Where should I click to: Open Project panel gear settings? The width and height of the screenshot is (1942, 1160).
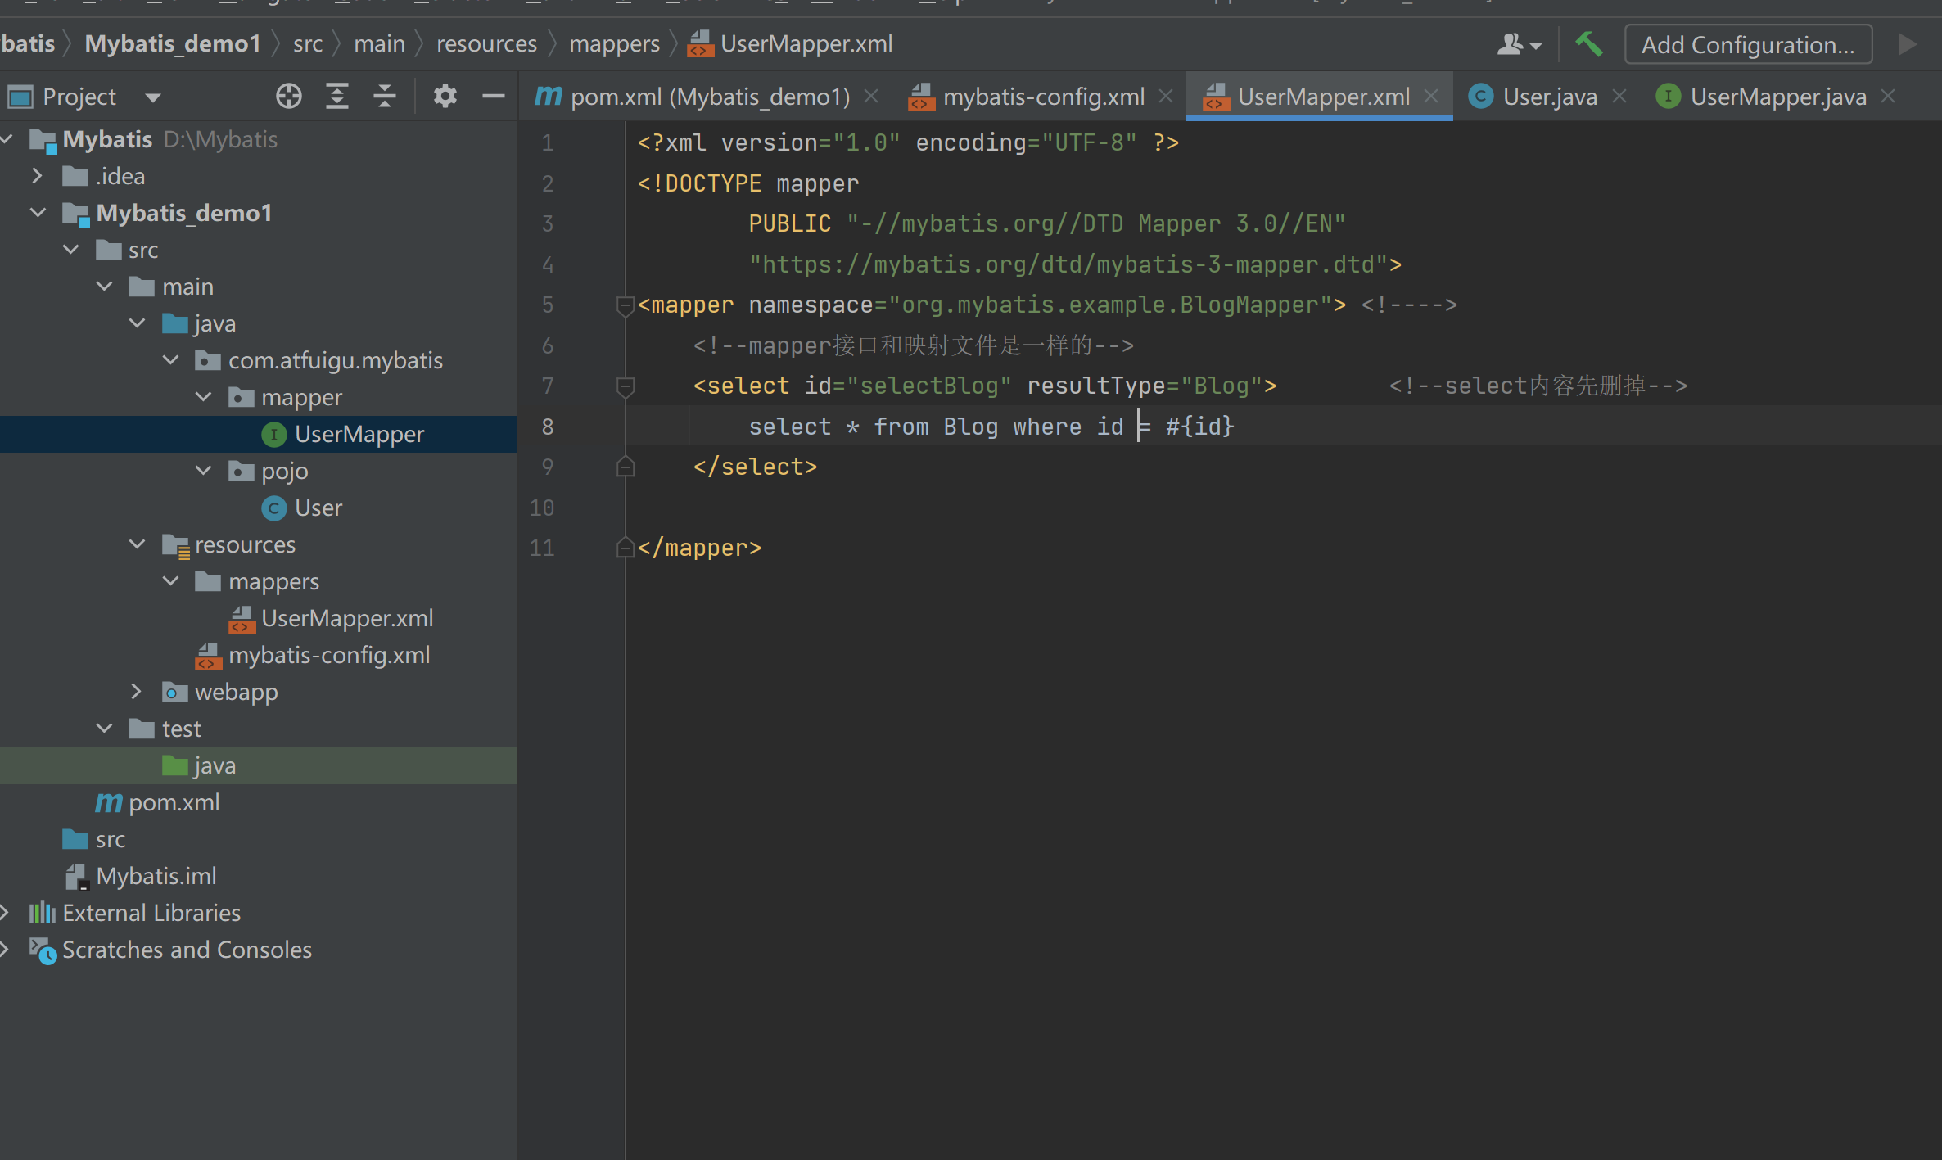coord(445,97)
